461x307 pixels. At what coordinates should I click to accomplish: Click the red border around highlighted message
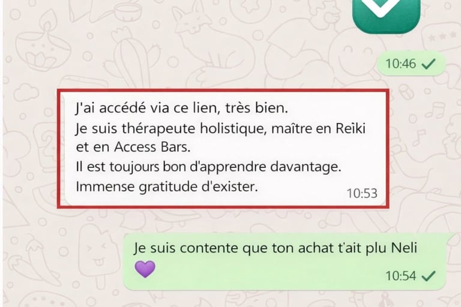223,91
